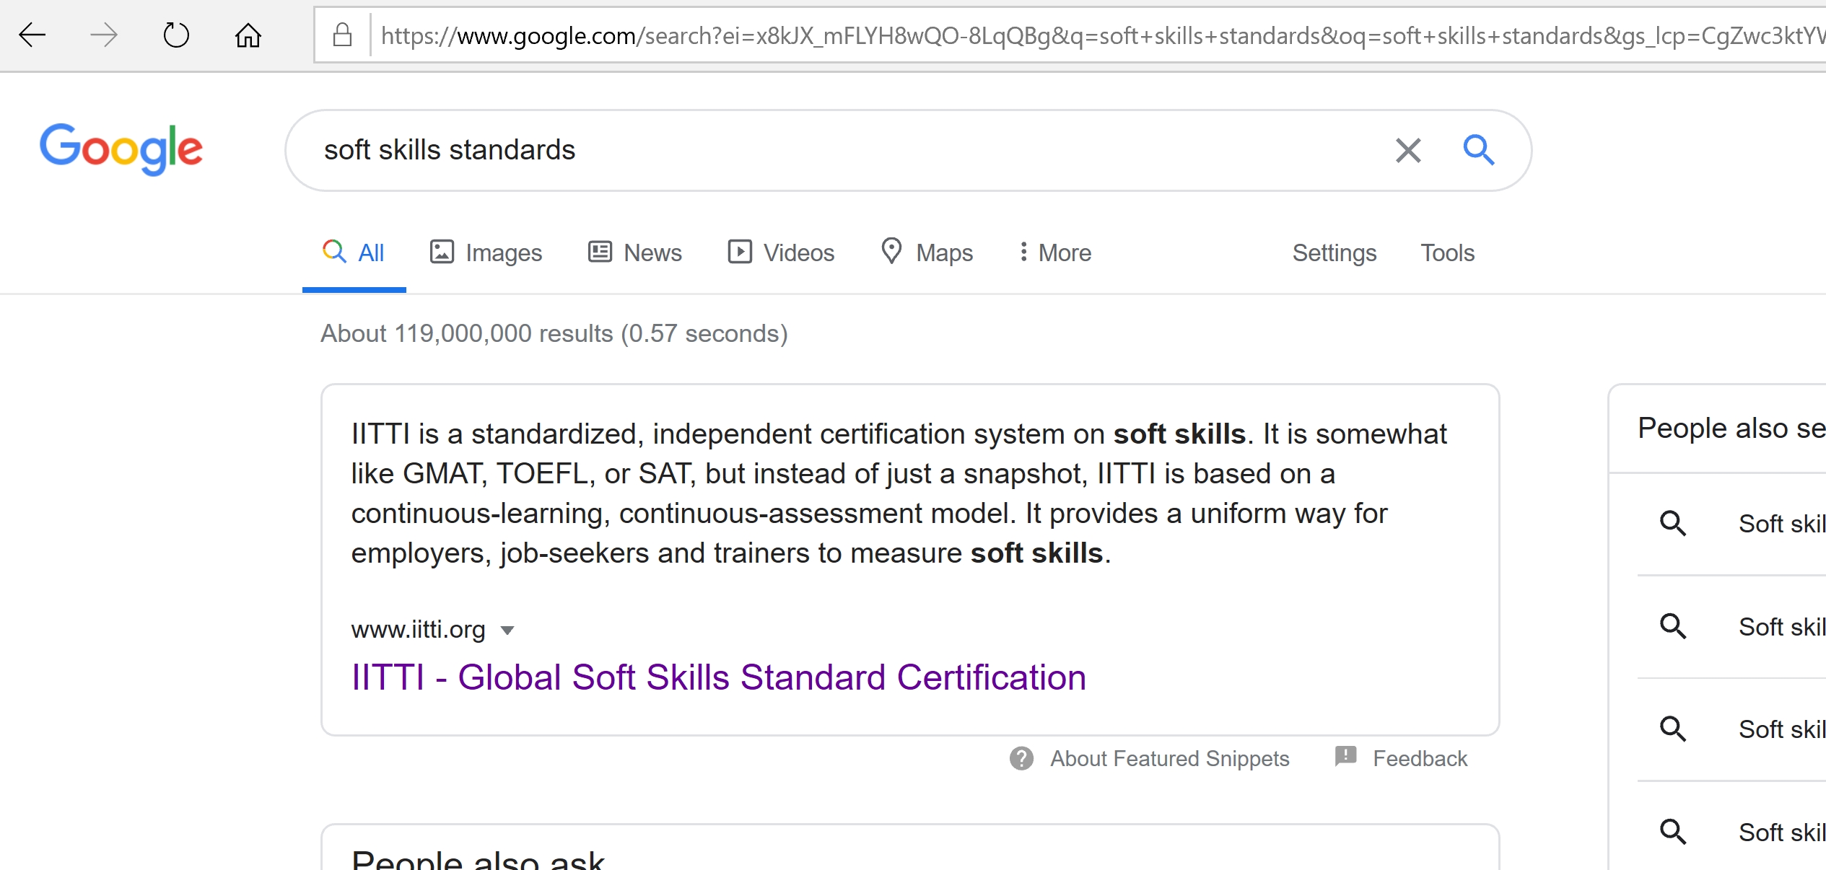The width and height of the screenshot is (1826, 870).
Task: Click the About Featured Snippets question icon
Action: (1021, 758)
